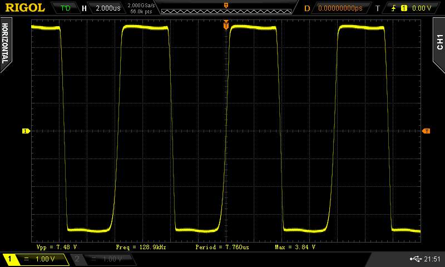Click the Freq = 128.9kHz measurement
The height and width of the screenshot is (267, 445).
(141, 246)
